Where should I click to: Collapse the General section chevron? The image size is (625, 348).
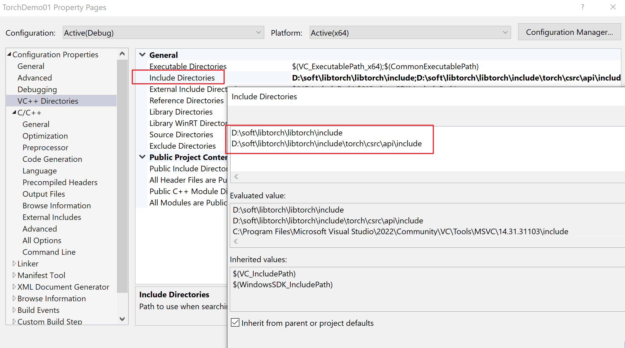tap(142, 55)
